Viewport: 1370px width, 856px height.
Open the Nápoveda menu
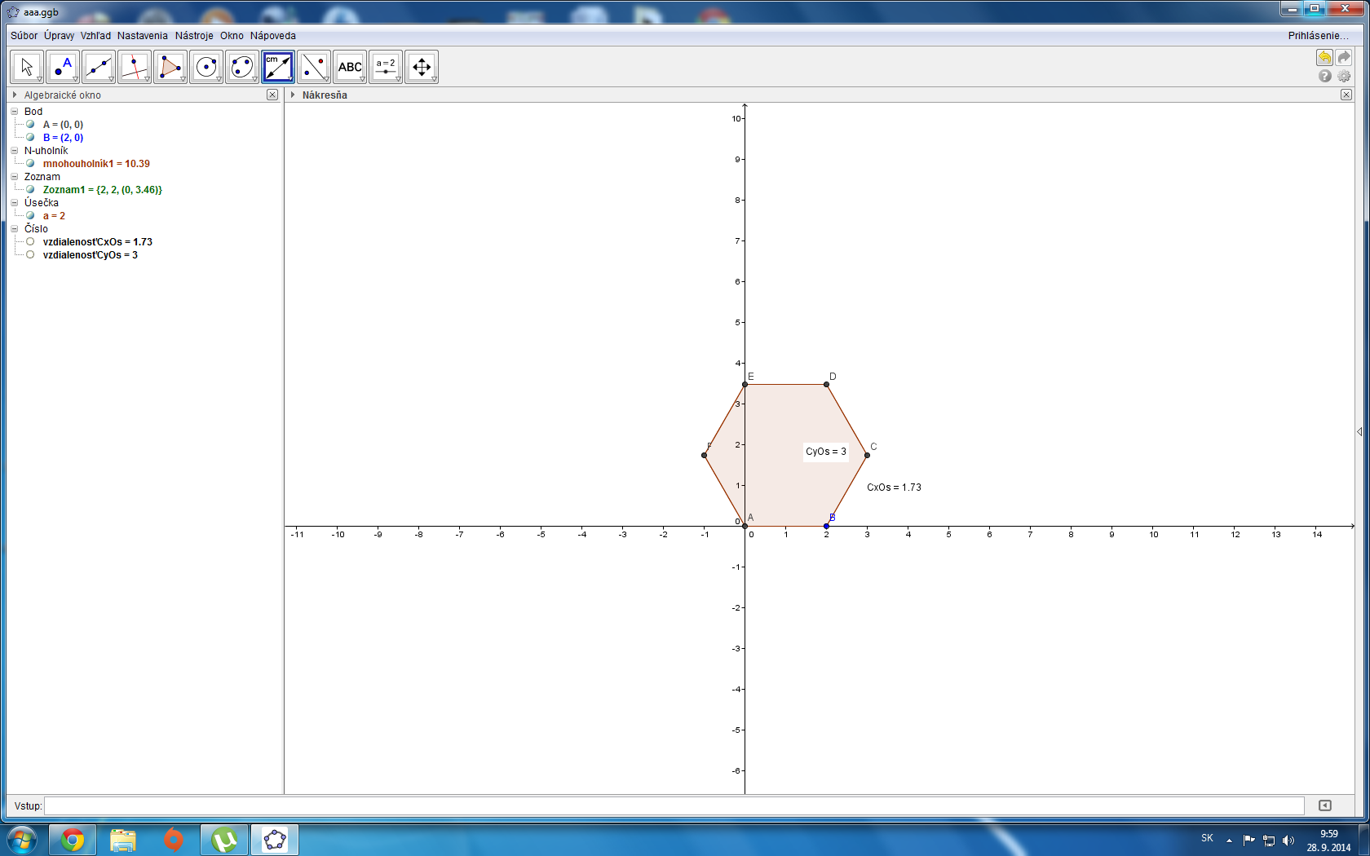273,35
